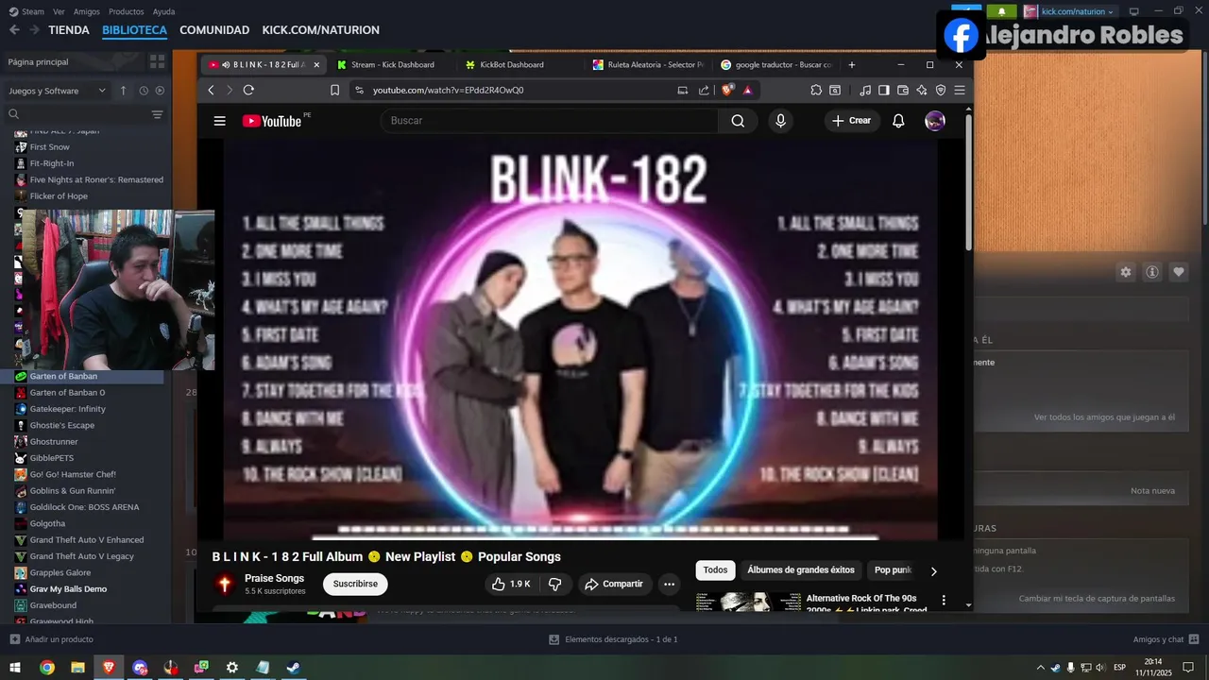1209x680 pixels.
Task: Click the Suscribirse button
Action: 355,584
